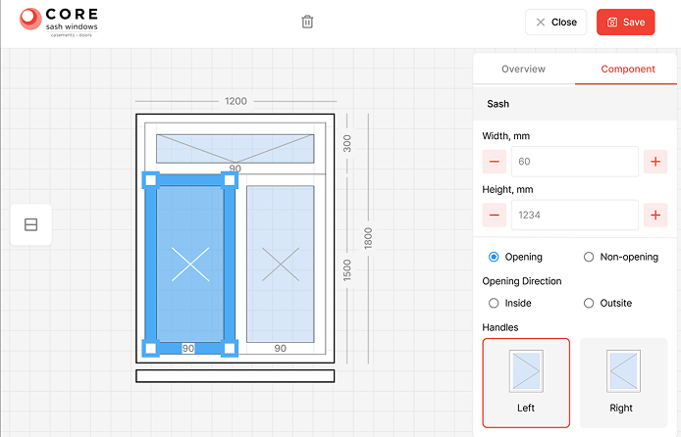Select the right lower sash pane
Viewport: 681px width, 437px height.
(x=280, y=264)
